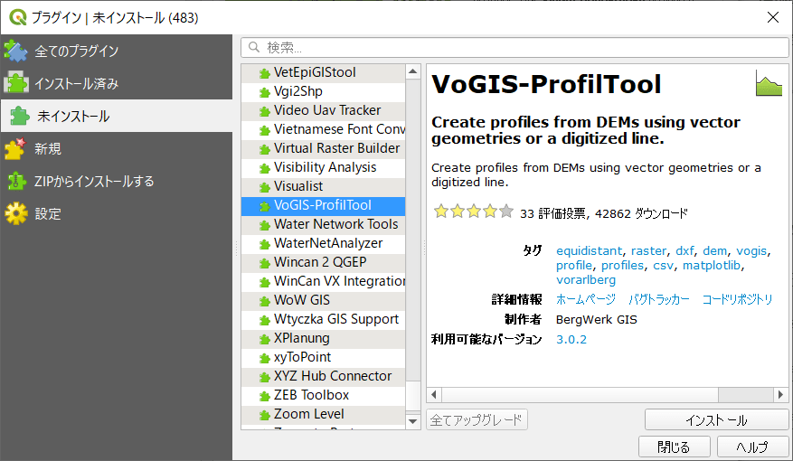This screenshot has height=461, width=793.
Task: Click puzzle icon beside XPlanung
Action: tap(264, 339)
